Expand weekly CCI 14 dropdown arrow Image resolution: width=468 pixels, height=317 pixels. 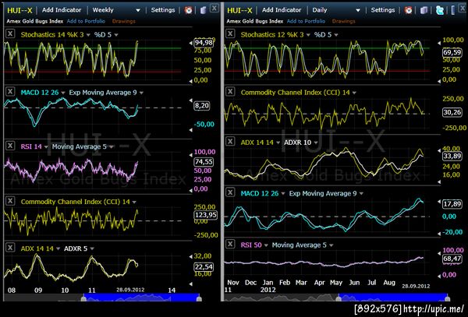pyautogui.click(x=134, y=202)
